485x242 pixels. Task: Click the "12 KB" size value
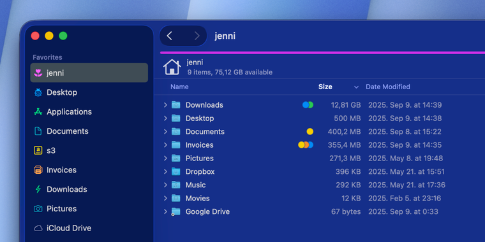[351, 198]
